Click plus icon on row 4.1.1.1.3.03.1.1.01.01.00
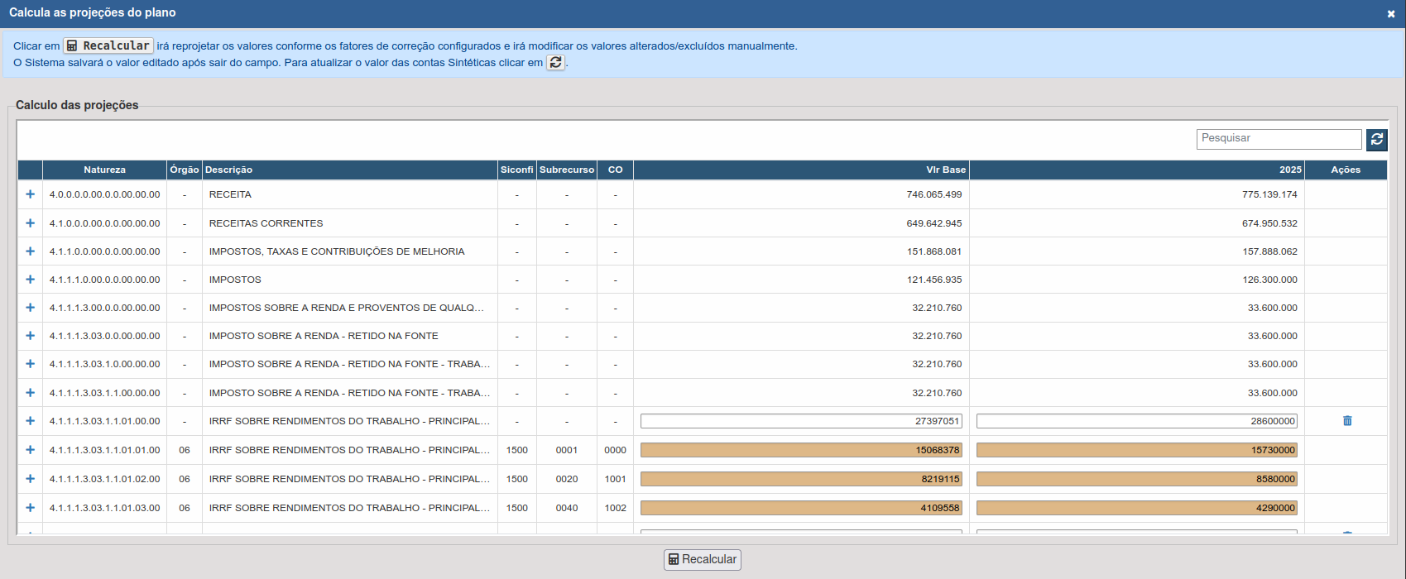This screenshot has width=1406, height=579. coord(31,450)
